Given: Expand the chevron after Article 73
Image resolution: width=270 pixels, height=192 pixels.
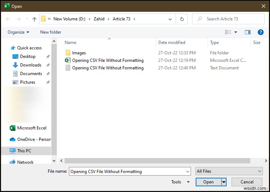Looking at the screenshot, I should pos(134,19).
